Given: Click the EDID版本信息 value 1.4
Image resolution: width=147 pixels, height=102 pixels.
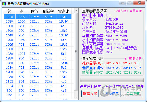Looking at the screenshot, I should point(108,15).
